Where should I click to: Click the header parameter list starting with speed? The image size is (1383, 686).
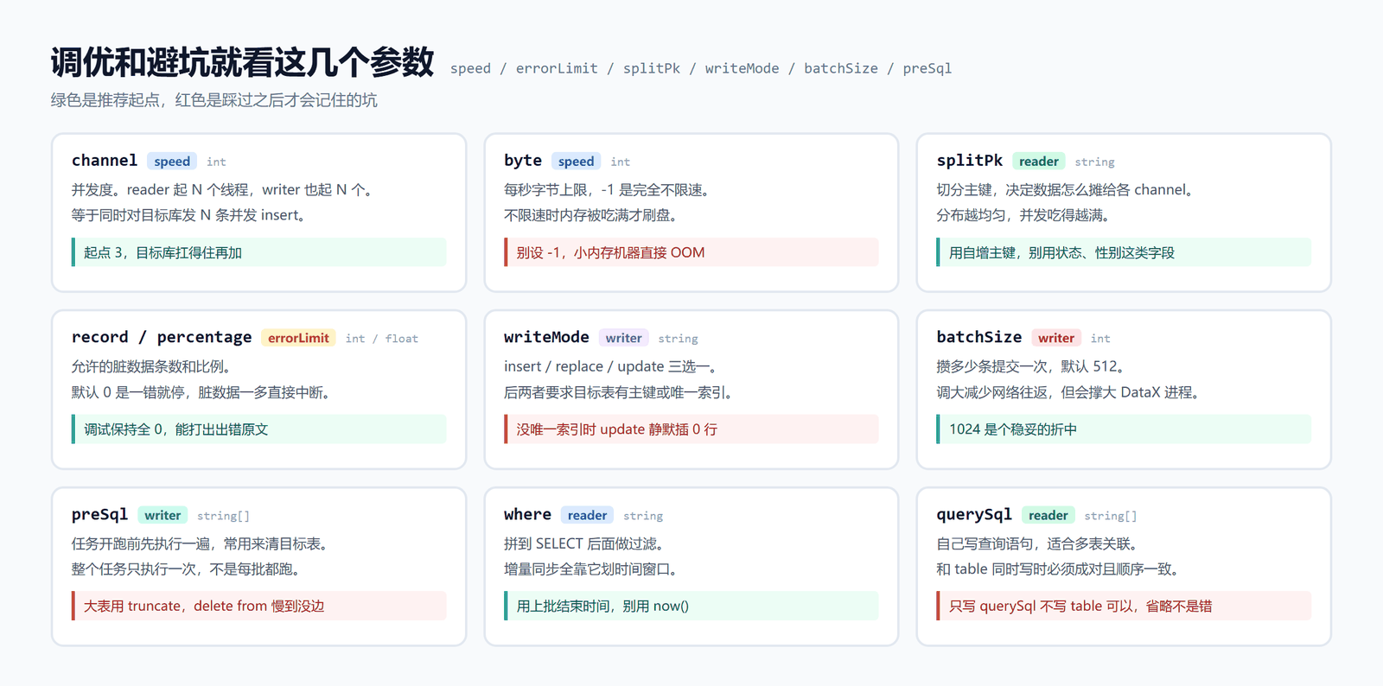point(701,68)
